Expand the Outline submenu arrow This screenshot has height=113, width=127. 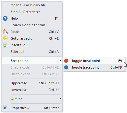pos(60,99)
